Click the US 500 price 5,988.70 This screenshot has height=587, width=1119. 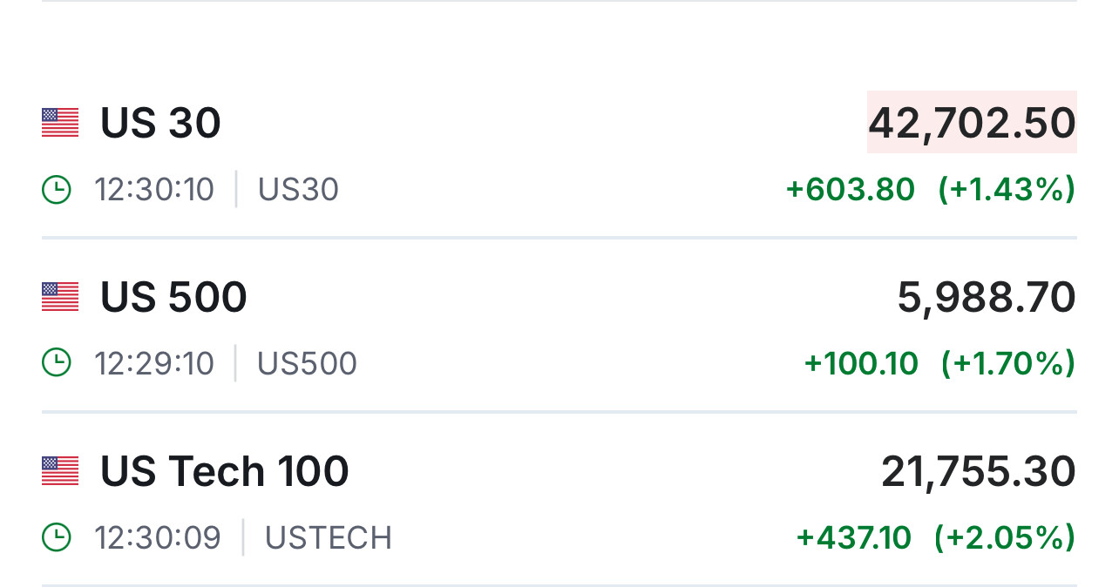point(987,297)
